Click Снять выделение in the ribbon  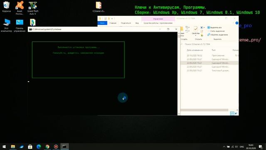pyautogui.click(x=216, y=31)
